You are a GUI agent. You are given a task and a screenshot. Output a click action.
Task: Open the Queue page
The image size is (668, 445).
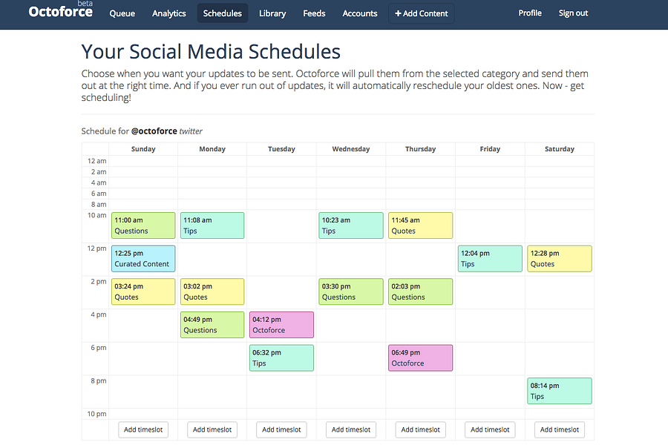tap(122, 13)
